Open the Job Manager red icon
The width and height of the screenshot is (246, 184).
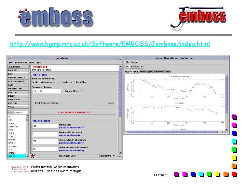point(33,156)
